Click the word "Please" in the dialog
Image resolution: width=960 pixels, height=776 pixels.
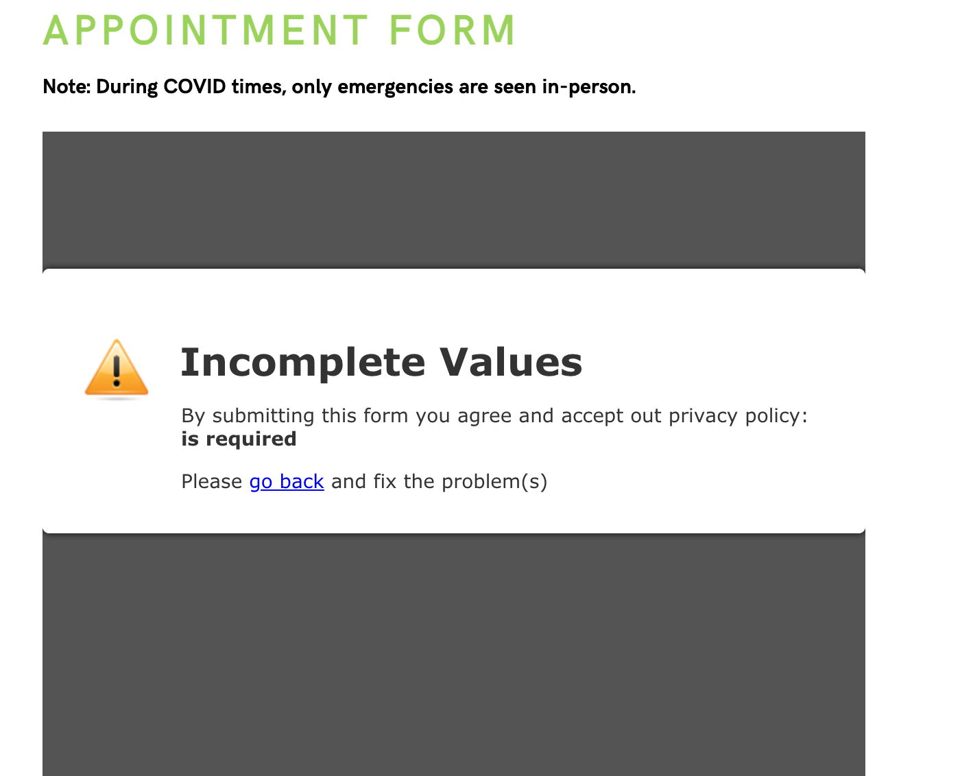pyautogui.click(x=209, y=481)
